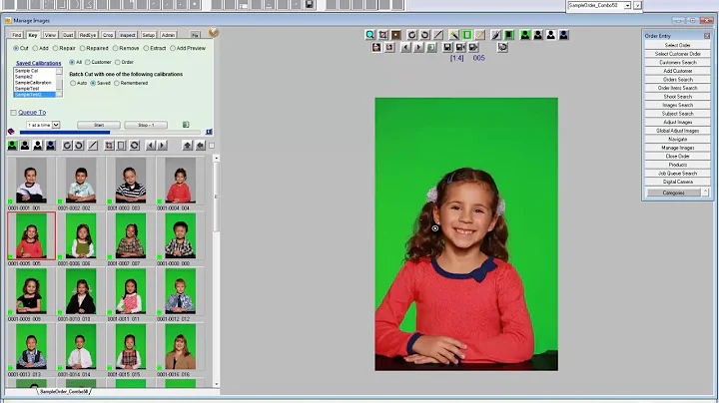Click the globe icon beside the Fix tab
Viewport: 719px width, 403px height.
coord(214,32)
